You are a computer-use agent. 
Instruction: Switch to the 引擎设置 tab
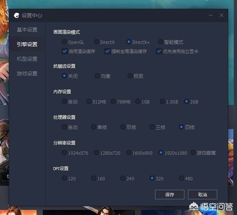27,44
